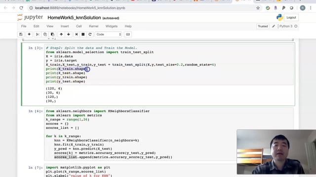This screenshot has height=177, width=316.
Task: Click the train_test_split import line
Action: (100, 52)
